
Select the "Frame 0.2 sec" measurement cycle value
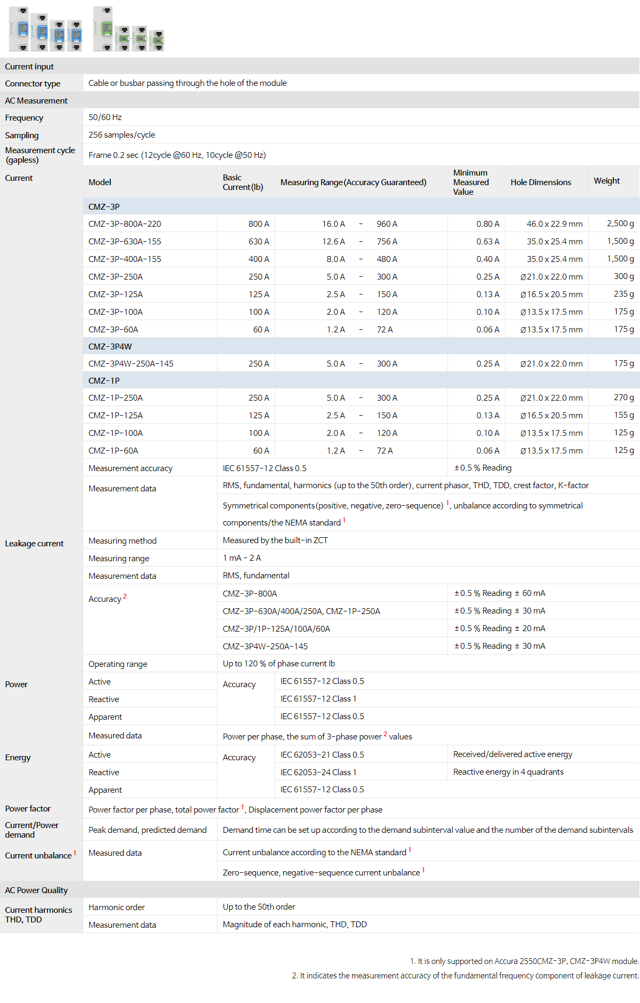[x=177, y=155]
